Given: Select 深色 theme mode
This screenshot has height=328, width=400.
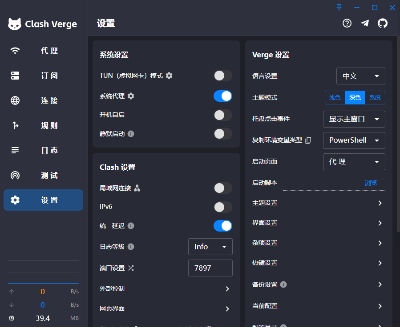Looking at the screenshot, I should click(x=355, y=98).
